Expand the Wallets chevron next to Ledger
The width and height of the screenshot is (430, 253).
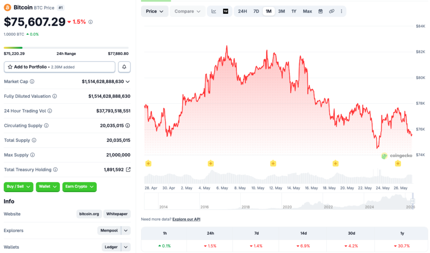126,247
